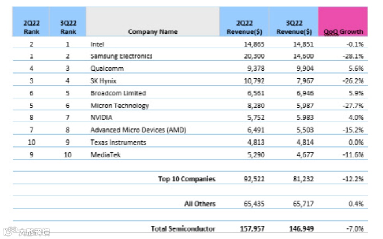Image resolution: width=383 pixels, height=239 pixels.
Task: Click Qualcomm 2Q22 revenue 9,378
Action: 256,69
